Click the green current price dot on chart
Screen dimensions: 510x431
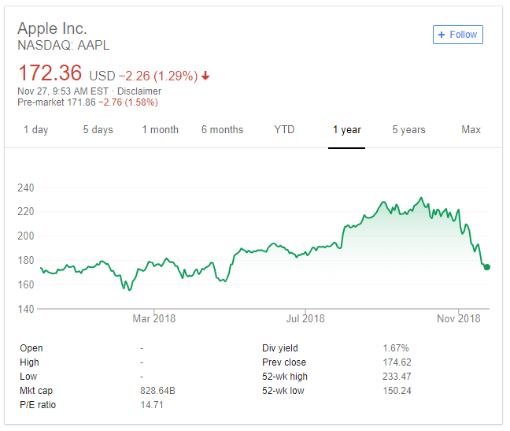(x=487, y=267)
